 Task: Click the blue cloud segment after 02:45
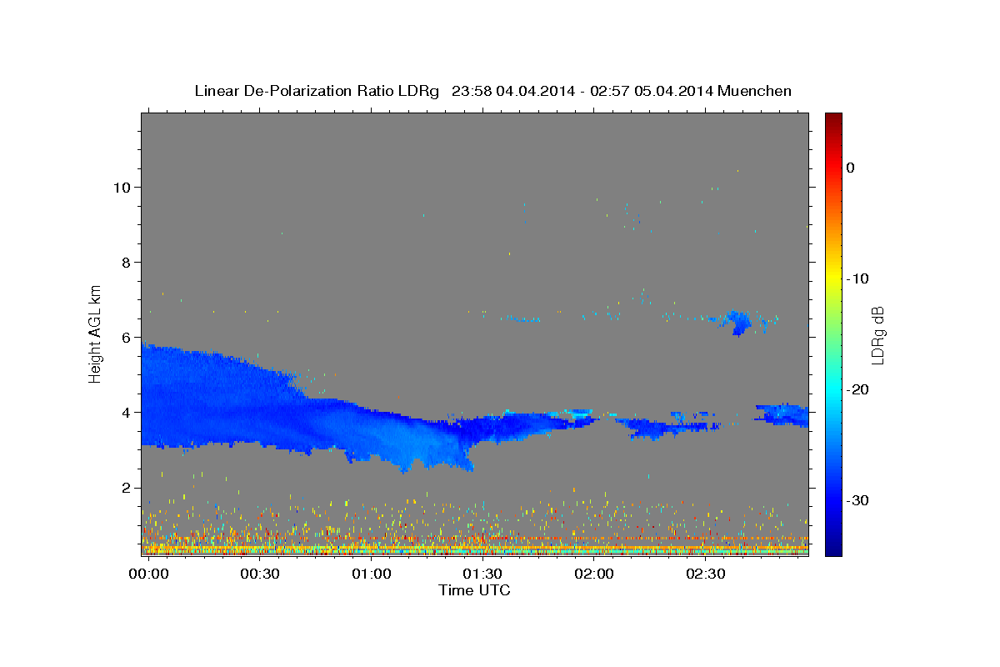tap(782, 414)
